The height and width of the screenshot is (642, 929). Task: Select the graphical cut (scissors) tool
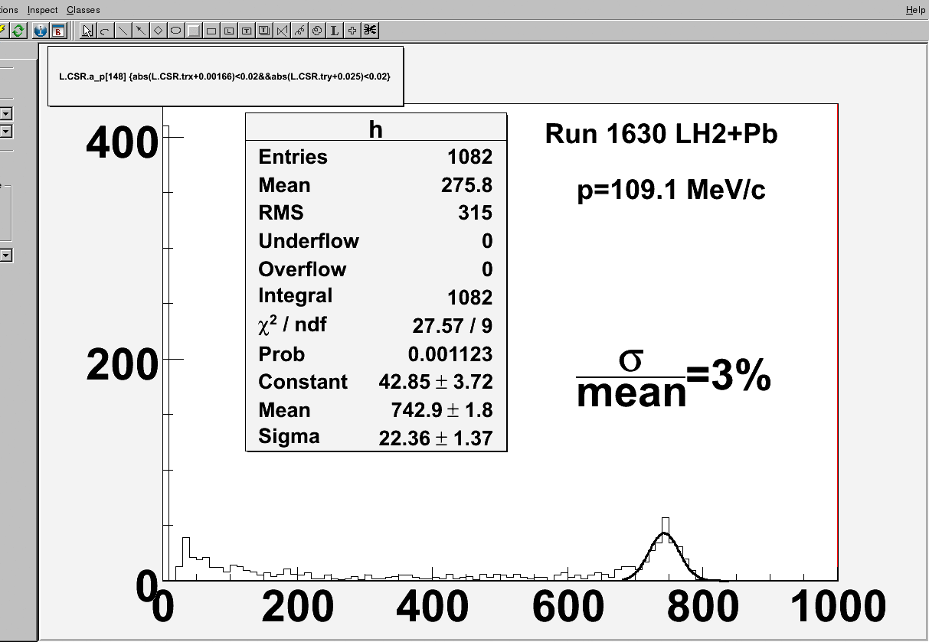tap(370, 31)
